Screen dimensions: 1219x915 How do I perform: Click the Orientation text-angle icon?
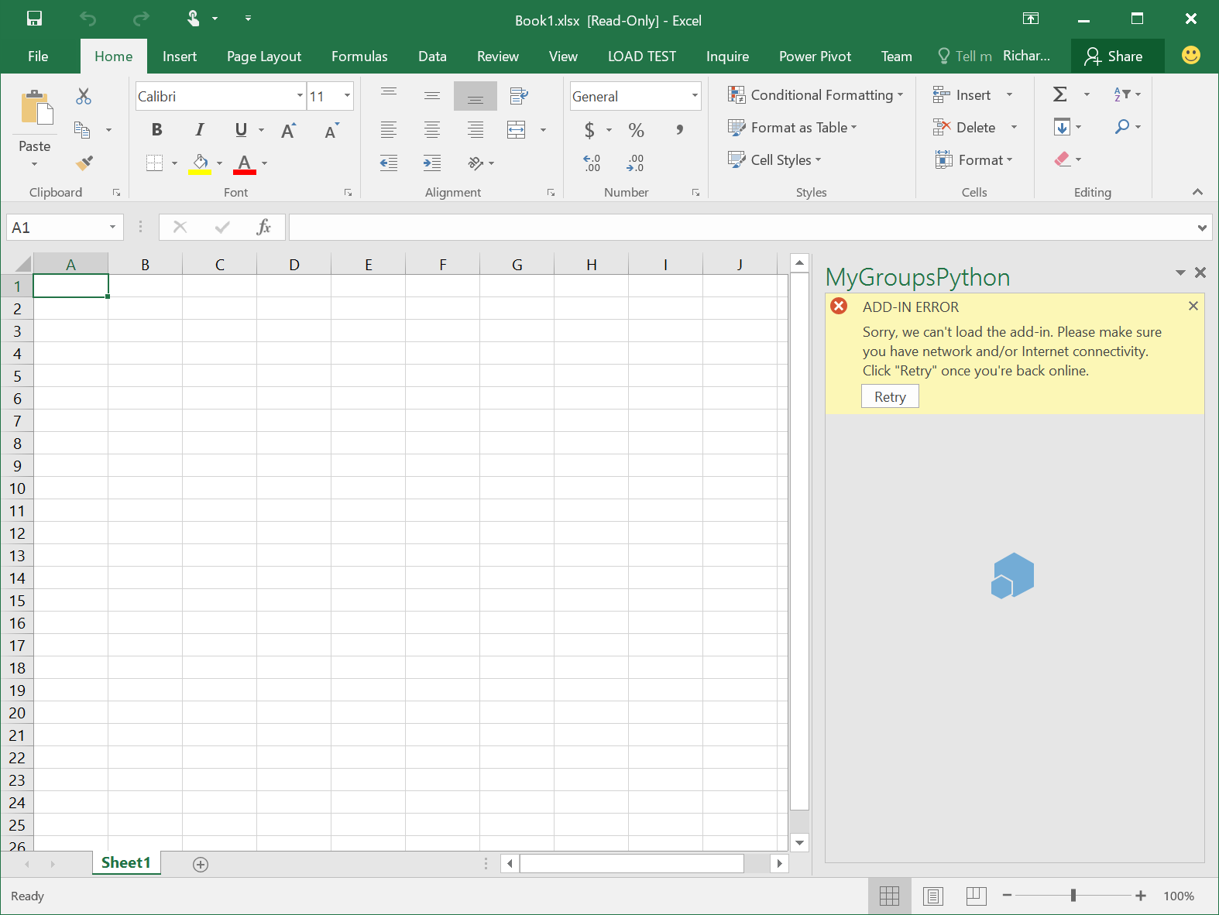click(476, 163)
